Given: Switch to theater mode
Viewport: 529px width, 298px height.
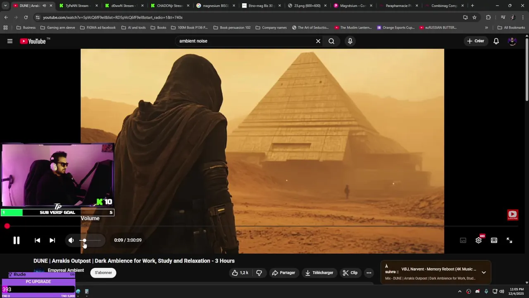Looking at the screenshot, I should point(494,240).
